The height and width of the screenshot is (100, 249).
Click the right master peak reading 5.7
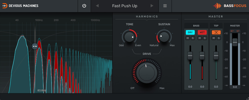(238, 31)
